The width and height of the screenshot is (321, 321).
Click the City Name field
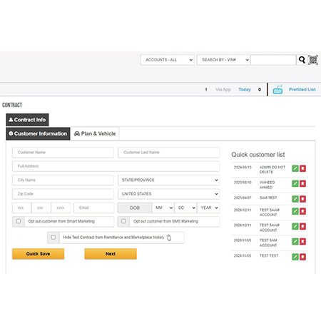[63, 180]
